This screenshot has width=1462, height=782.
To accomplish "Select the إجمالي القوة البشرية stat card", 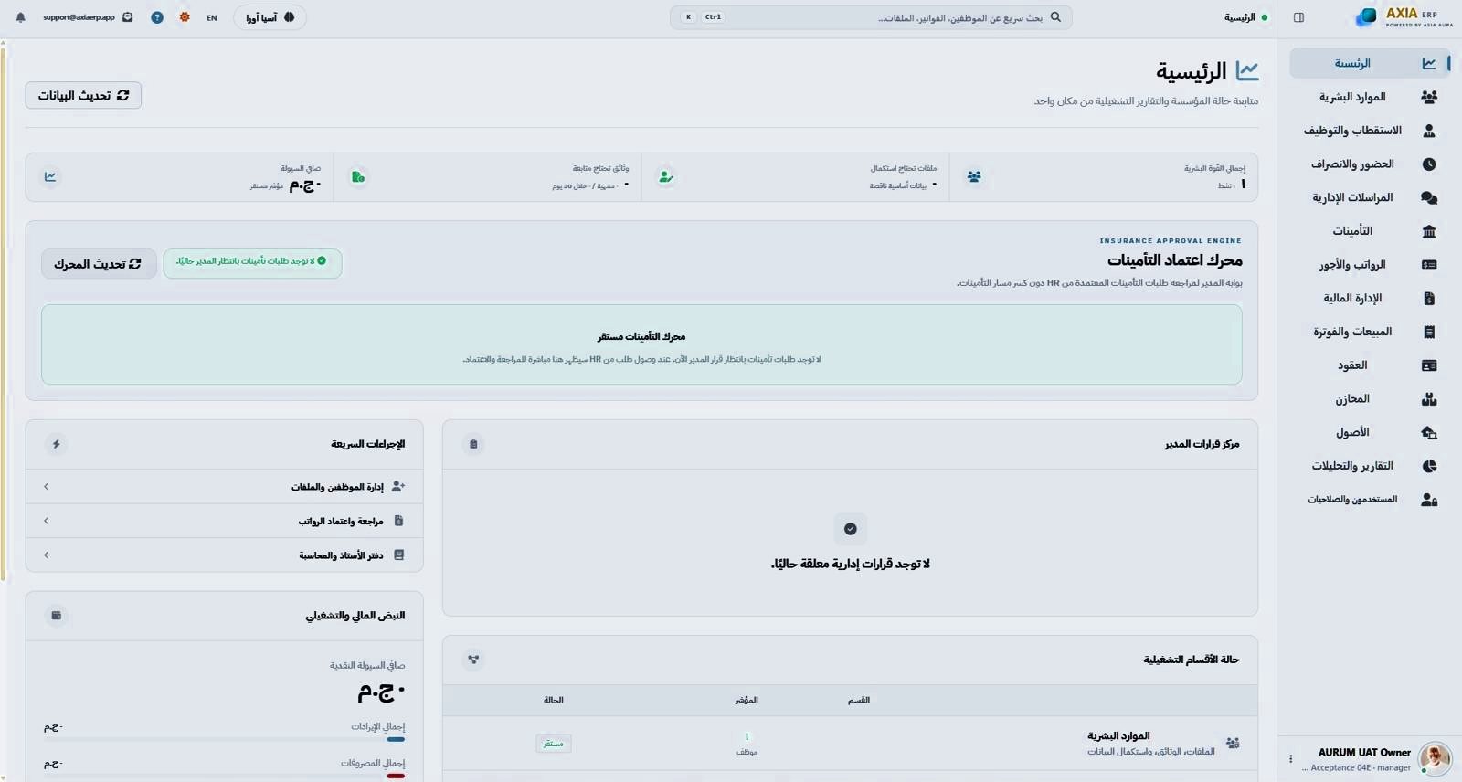I will click(x=1104, y=177).
